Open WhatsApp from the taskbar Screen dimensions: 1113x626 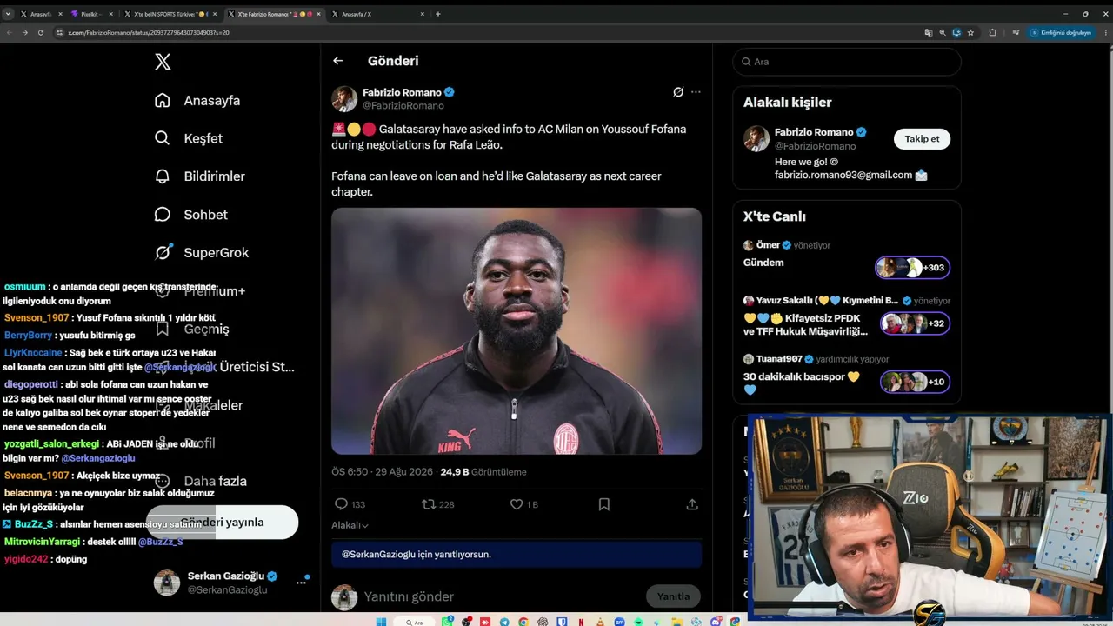(447, 622)
